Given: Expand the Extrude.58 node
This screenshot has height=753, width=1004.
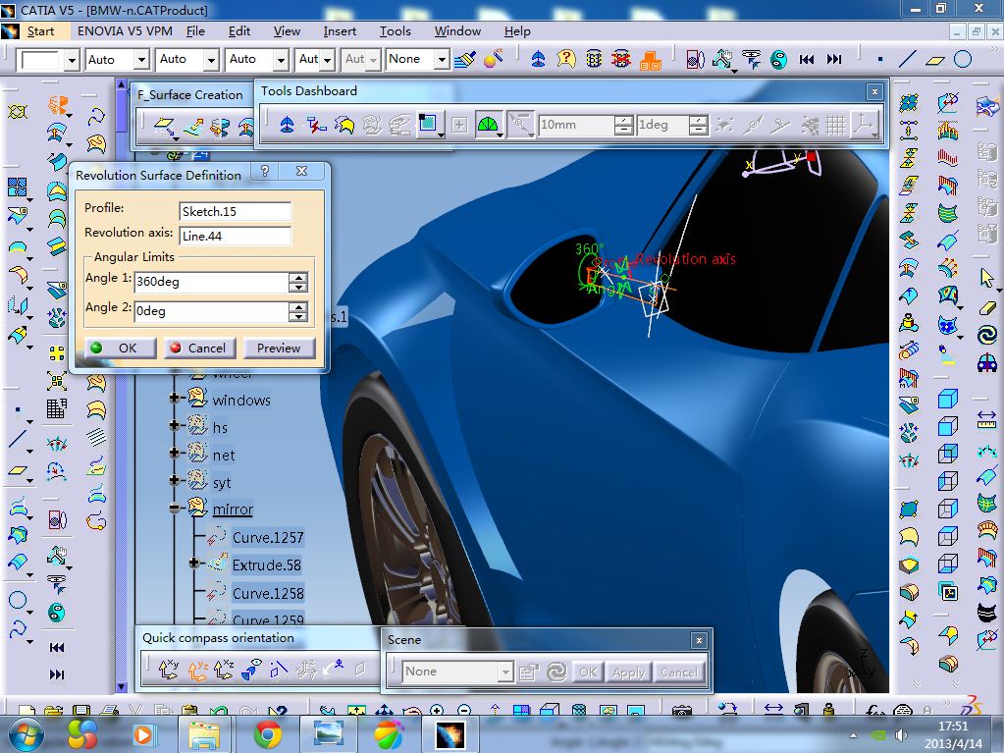Looking at the screenshot, I should [x=194, y=564].
